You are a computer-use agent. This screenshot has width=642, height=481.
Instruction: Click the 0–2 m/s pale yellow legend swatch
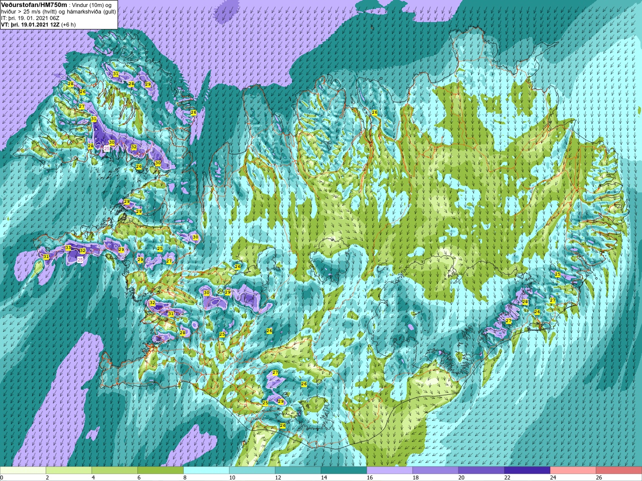[23, 470]
